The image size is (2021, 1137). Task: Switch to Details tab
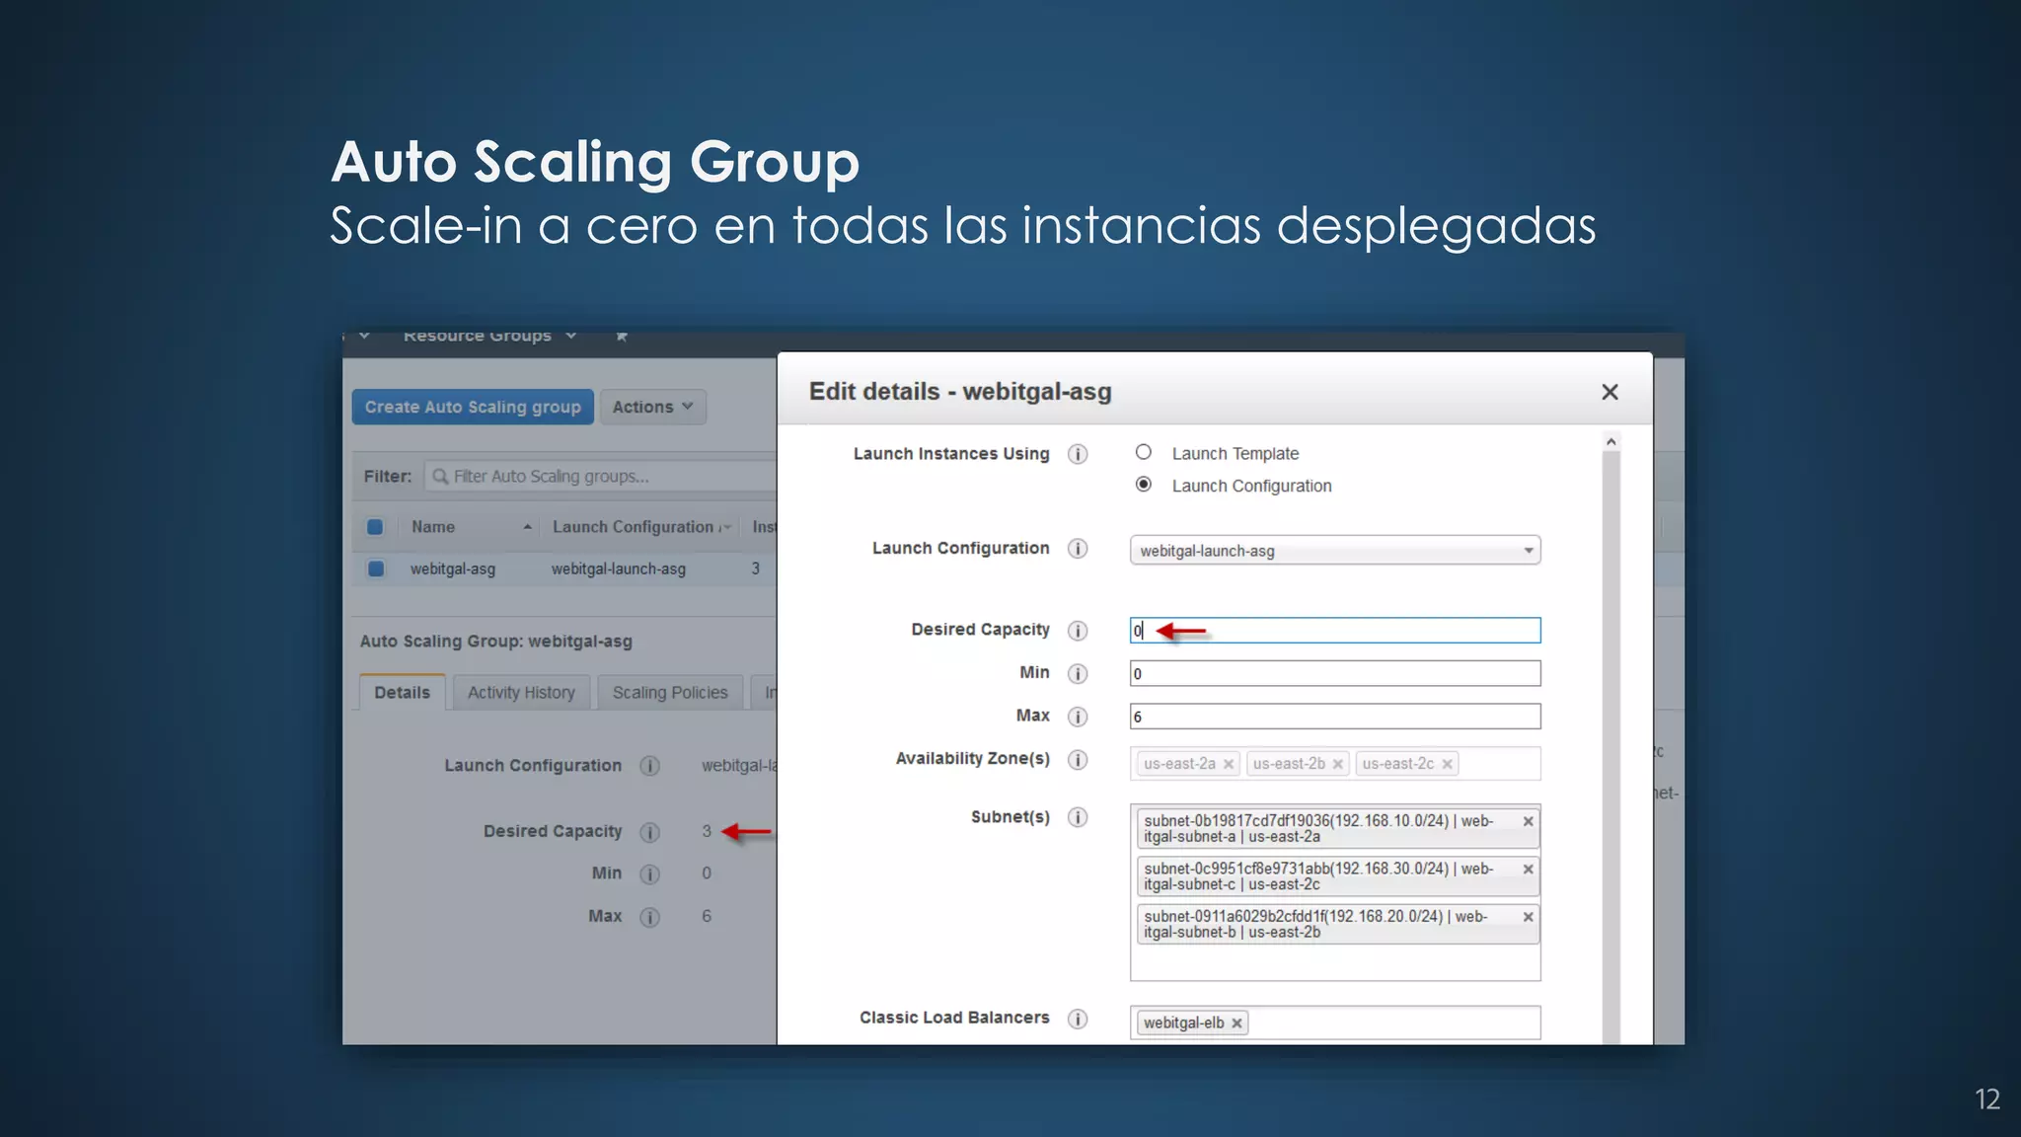tap(402, 693)
